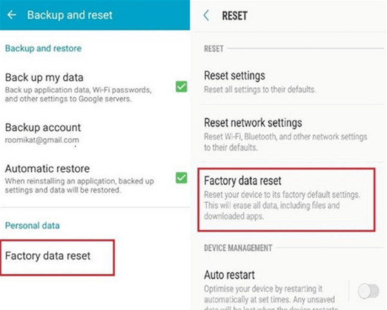Click the roomikat@gmail.com account email
This screenshot has height=310, width=387.
(x=42, y=140)
